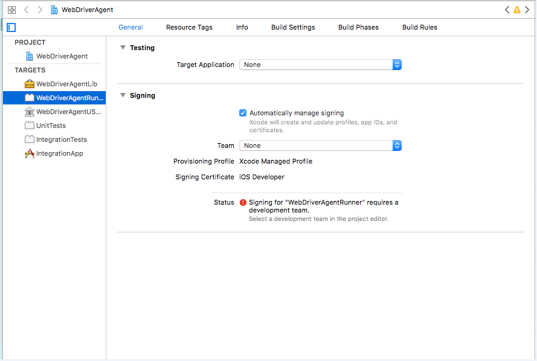Switch to the Build Settings tab

coord(293,27)
